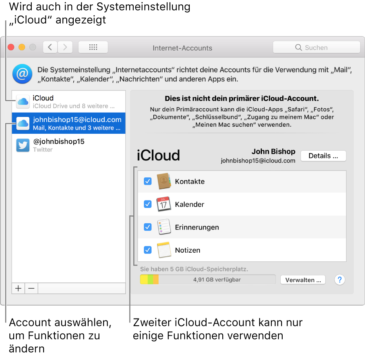Screen dimensions: 365x357
Task: Minimize window with yellow button
Action: click(22, 47)
